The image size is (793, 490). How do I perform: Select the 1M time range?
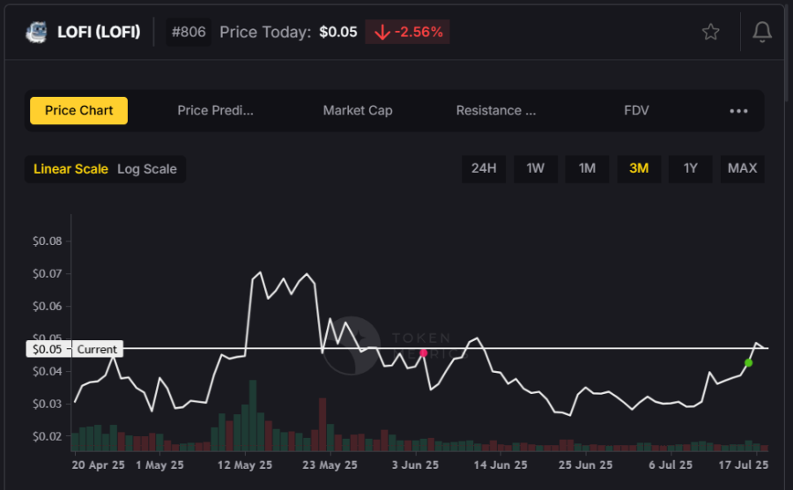(587, 168)
